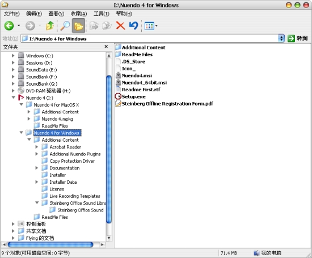This screenshot has height=258, width=312.
Task: Open the 编辑(E) menu
Action: [34, 14]
